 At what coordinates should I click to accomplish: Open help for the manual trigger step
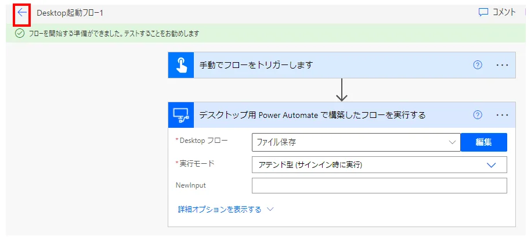coord(478,65)
